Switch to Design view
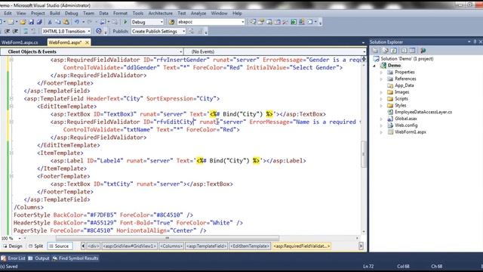483x272 pixels. click(x=13, y=246)
